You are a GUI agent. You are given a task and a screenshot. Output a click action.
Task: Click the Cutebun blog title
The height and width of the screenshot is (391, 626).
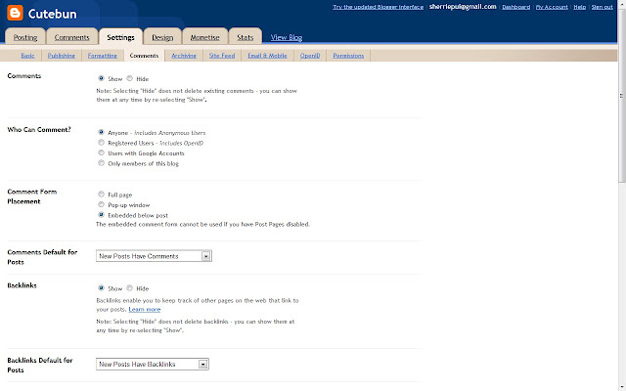pyautogui.click(x=52, y=14)
